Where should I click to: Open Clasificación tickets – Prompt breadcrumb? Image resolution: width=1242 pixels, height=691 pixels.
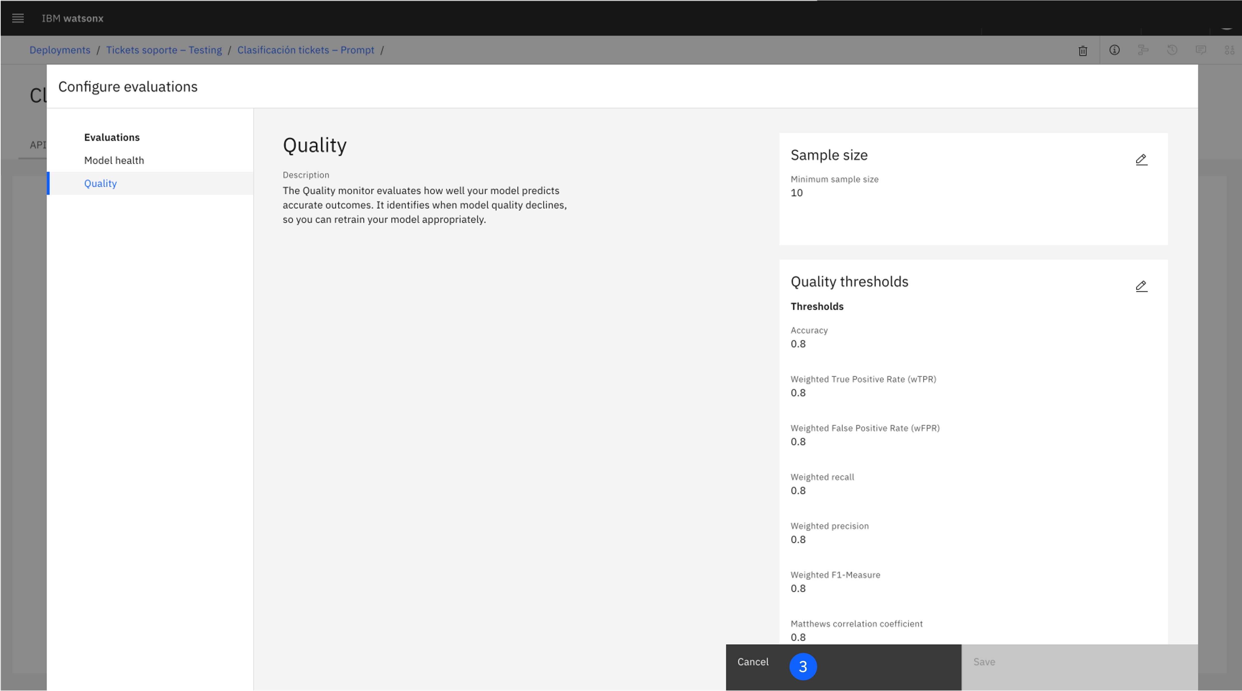click(x=306, y=50)
